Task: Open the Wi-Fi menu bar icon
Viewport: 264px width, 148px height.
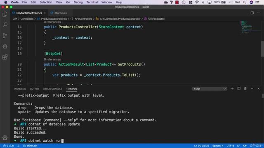Action: pos(197,2)
